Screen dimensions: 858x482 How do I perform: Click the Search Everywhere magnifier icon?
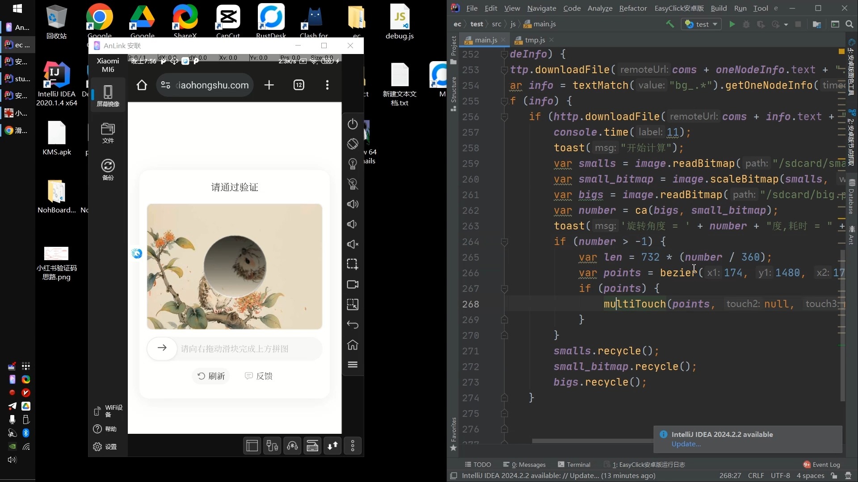click(850, 24)
